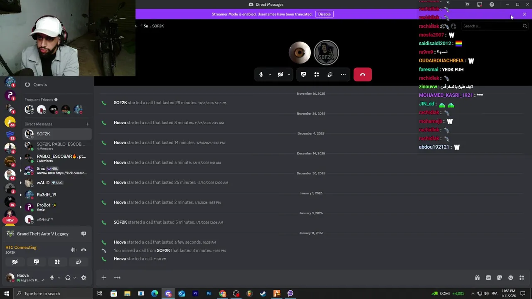Click the eye avatar in the call
Image resolution: width=532 pixels, height=299 pixels.
[x=300, y=53]
